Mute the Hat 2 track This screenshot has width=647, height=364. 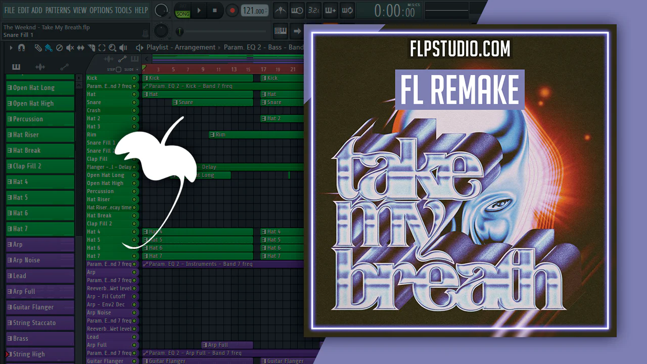tap(134, 118)
